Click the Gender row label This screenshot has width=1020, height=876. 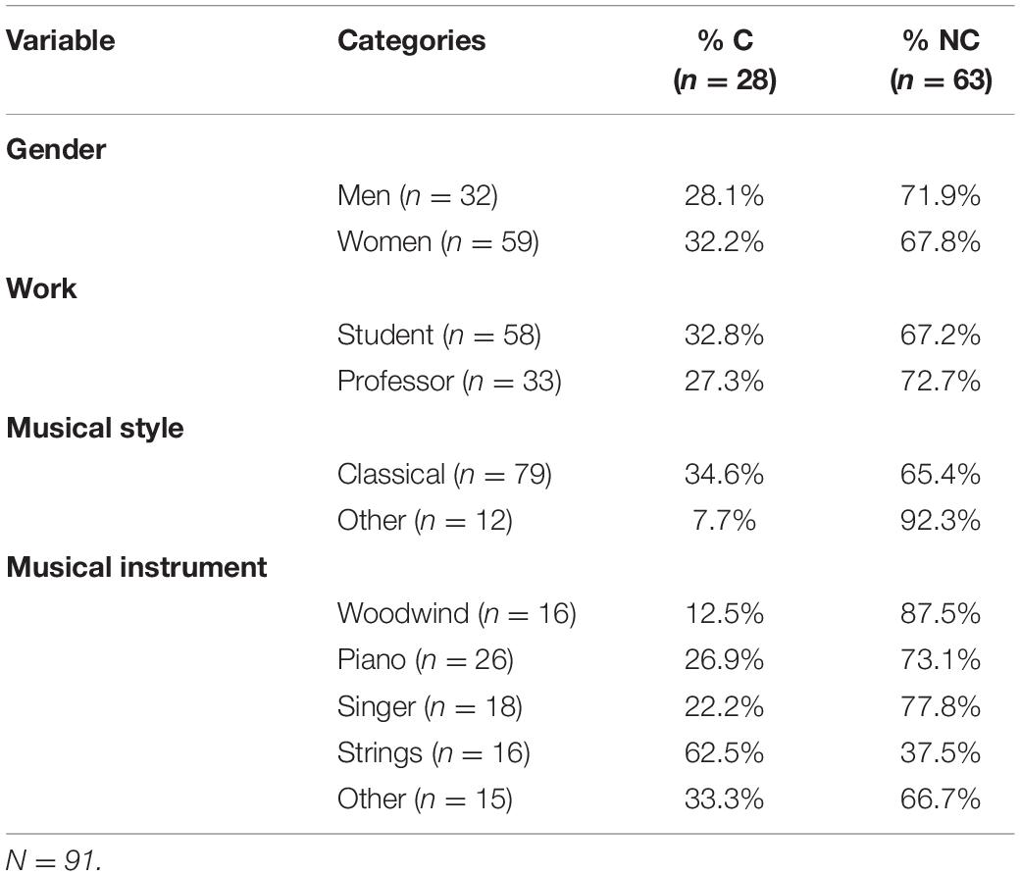click(56, 150)
